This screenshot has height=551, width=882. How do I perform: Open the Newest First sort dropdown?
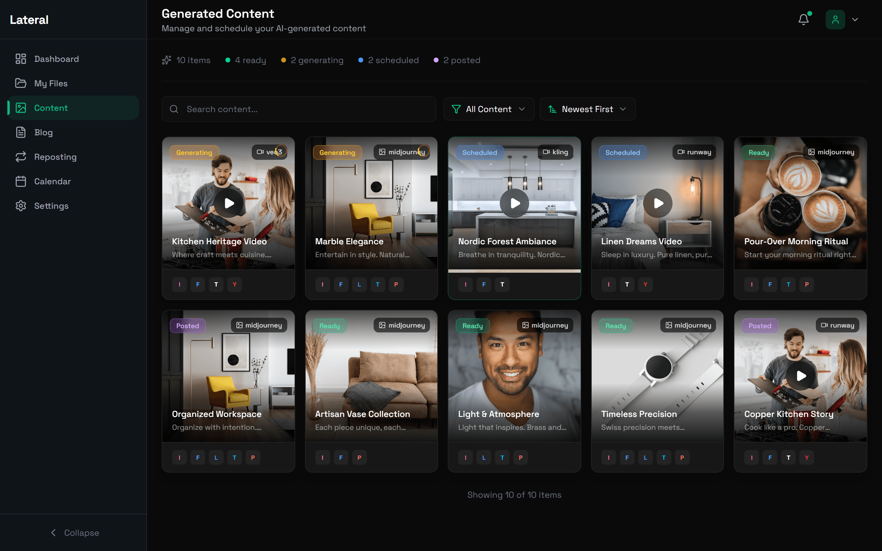pos(587,109)
